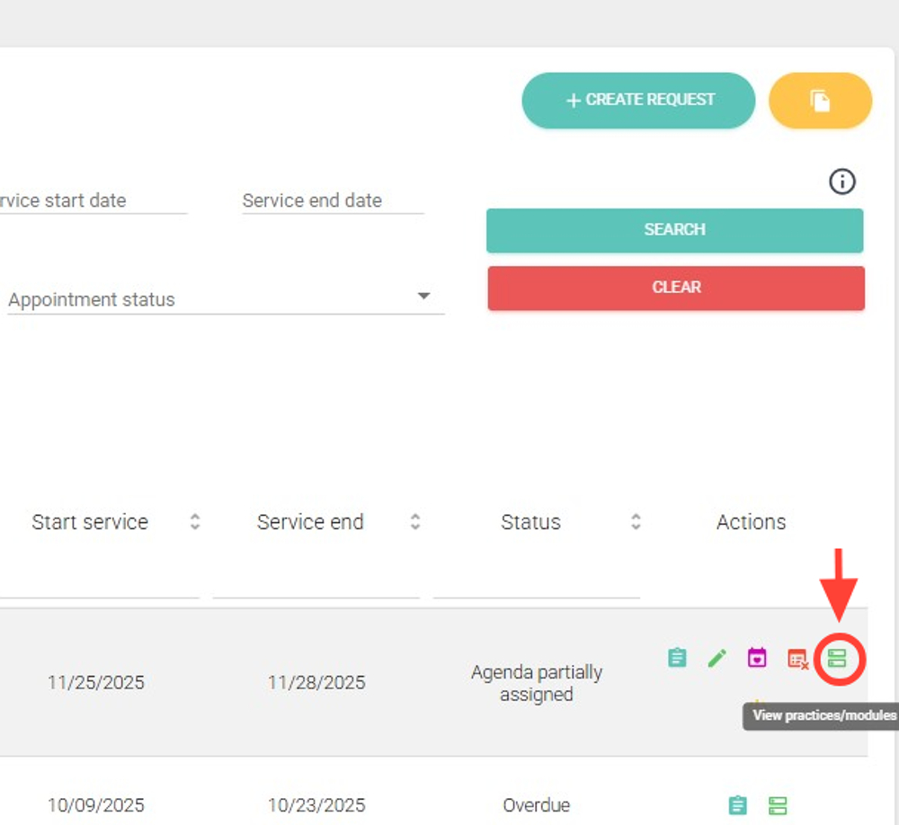Focus the Service end date field
899x825 pixels.
coord(332,201)
